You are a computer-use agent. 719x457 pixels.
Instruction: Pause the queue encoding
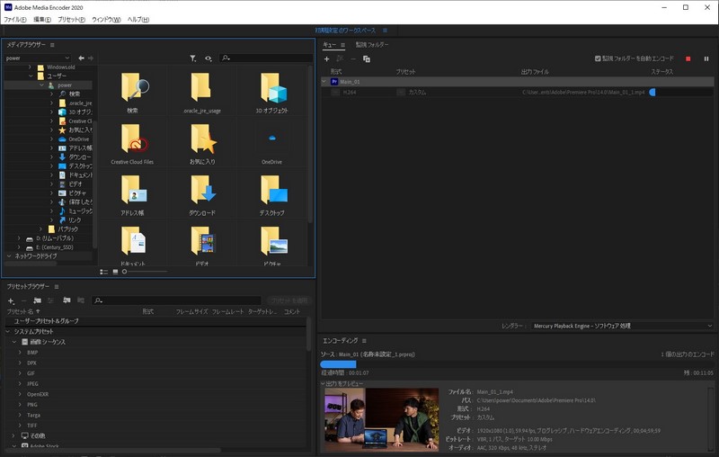706,58
